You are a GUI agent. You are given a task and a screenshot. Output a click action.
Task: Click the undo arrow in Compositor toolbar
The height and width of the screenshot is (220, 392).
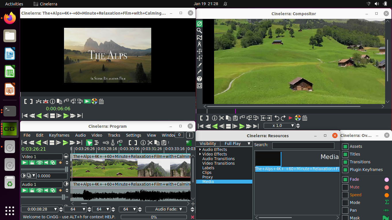[277, 118]
